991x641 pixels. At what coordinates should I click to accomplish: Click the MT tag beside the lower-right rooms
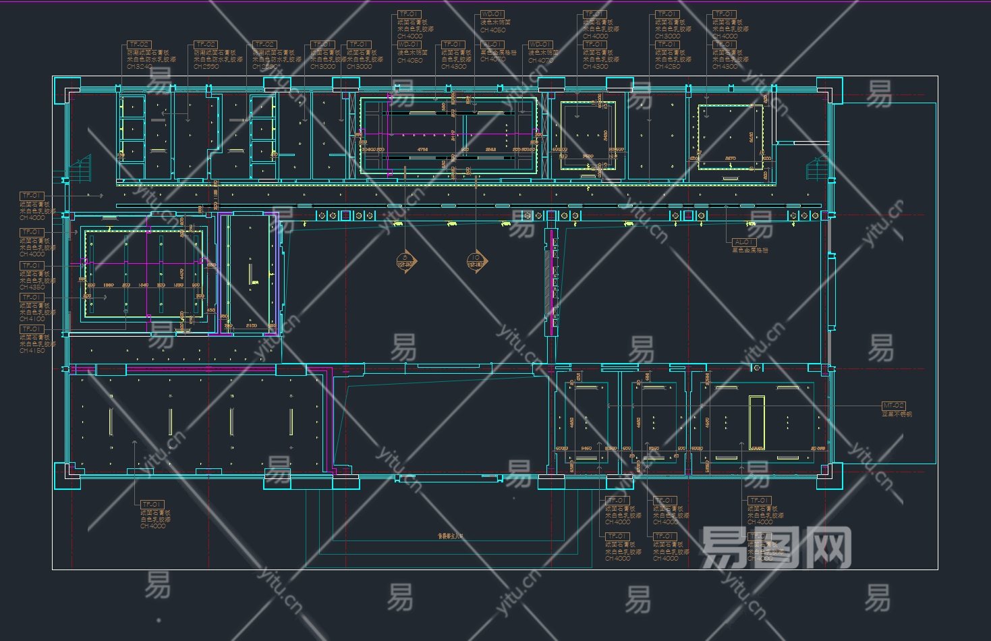tap(894, 406)
